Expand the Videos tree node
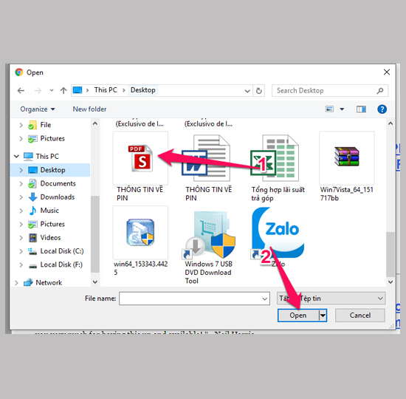The image size is (406, 399). pyautogui.click(x=21, y=237)
